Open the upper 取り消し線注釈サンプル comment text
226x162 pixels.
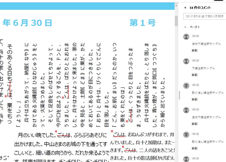point(208,93)
